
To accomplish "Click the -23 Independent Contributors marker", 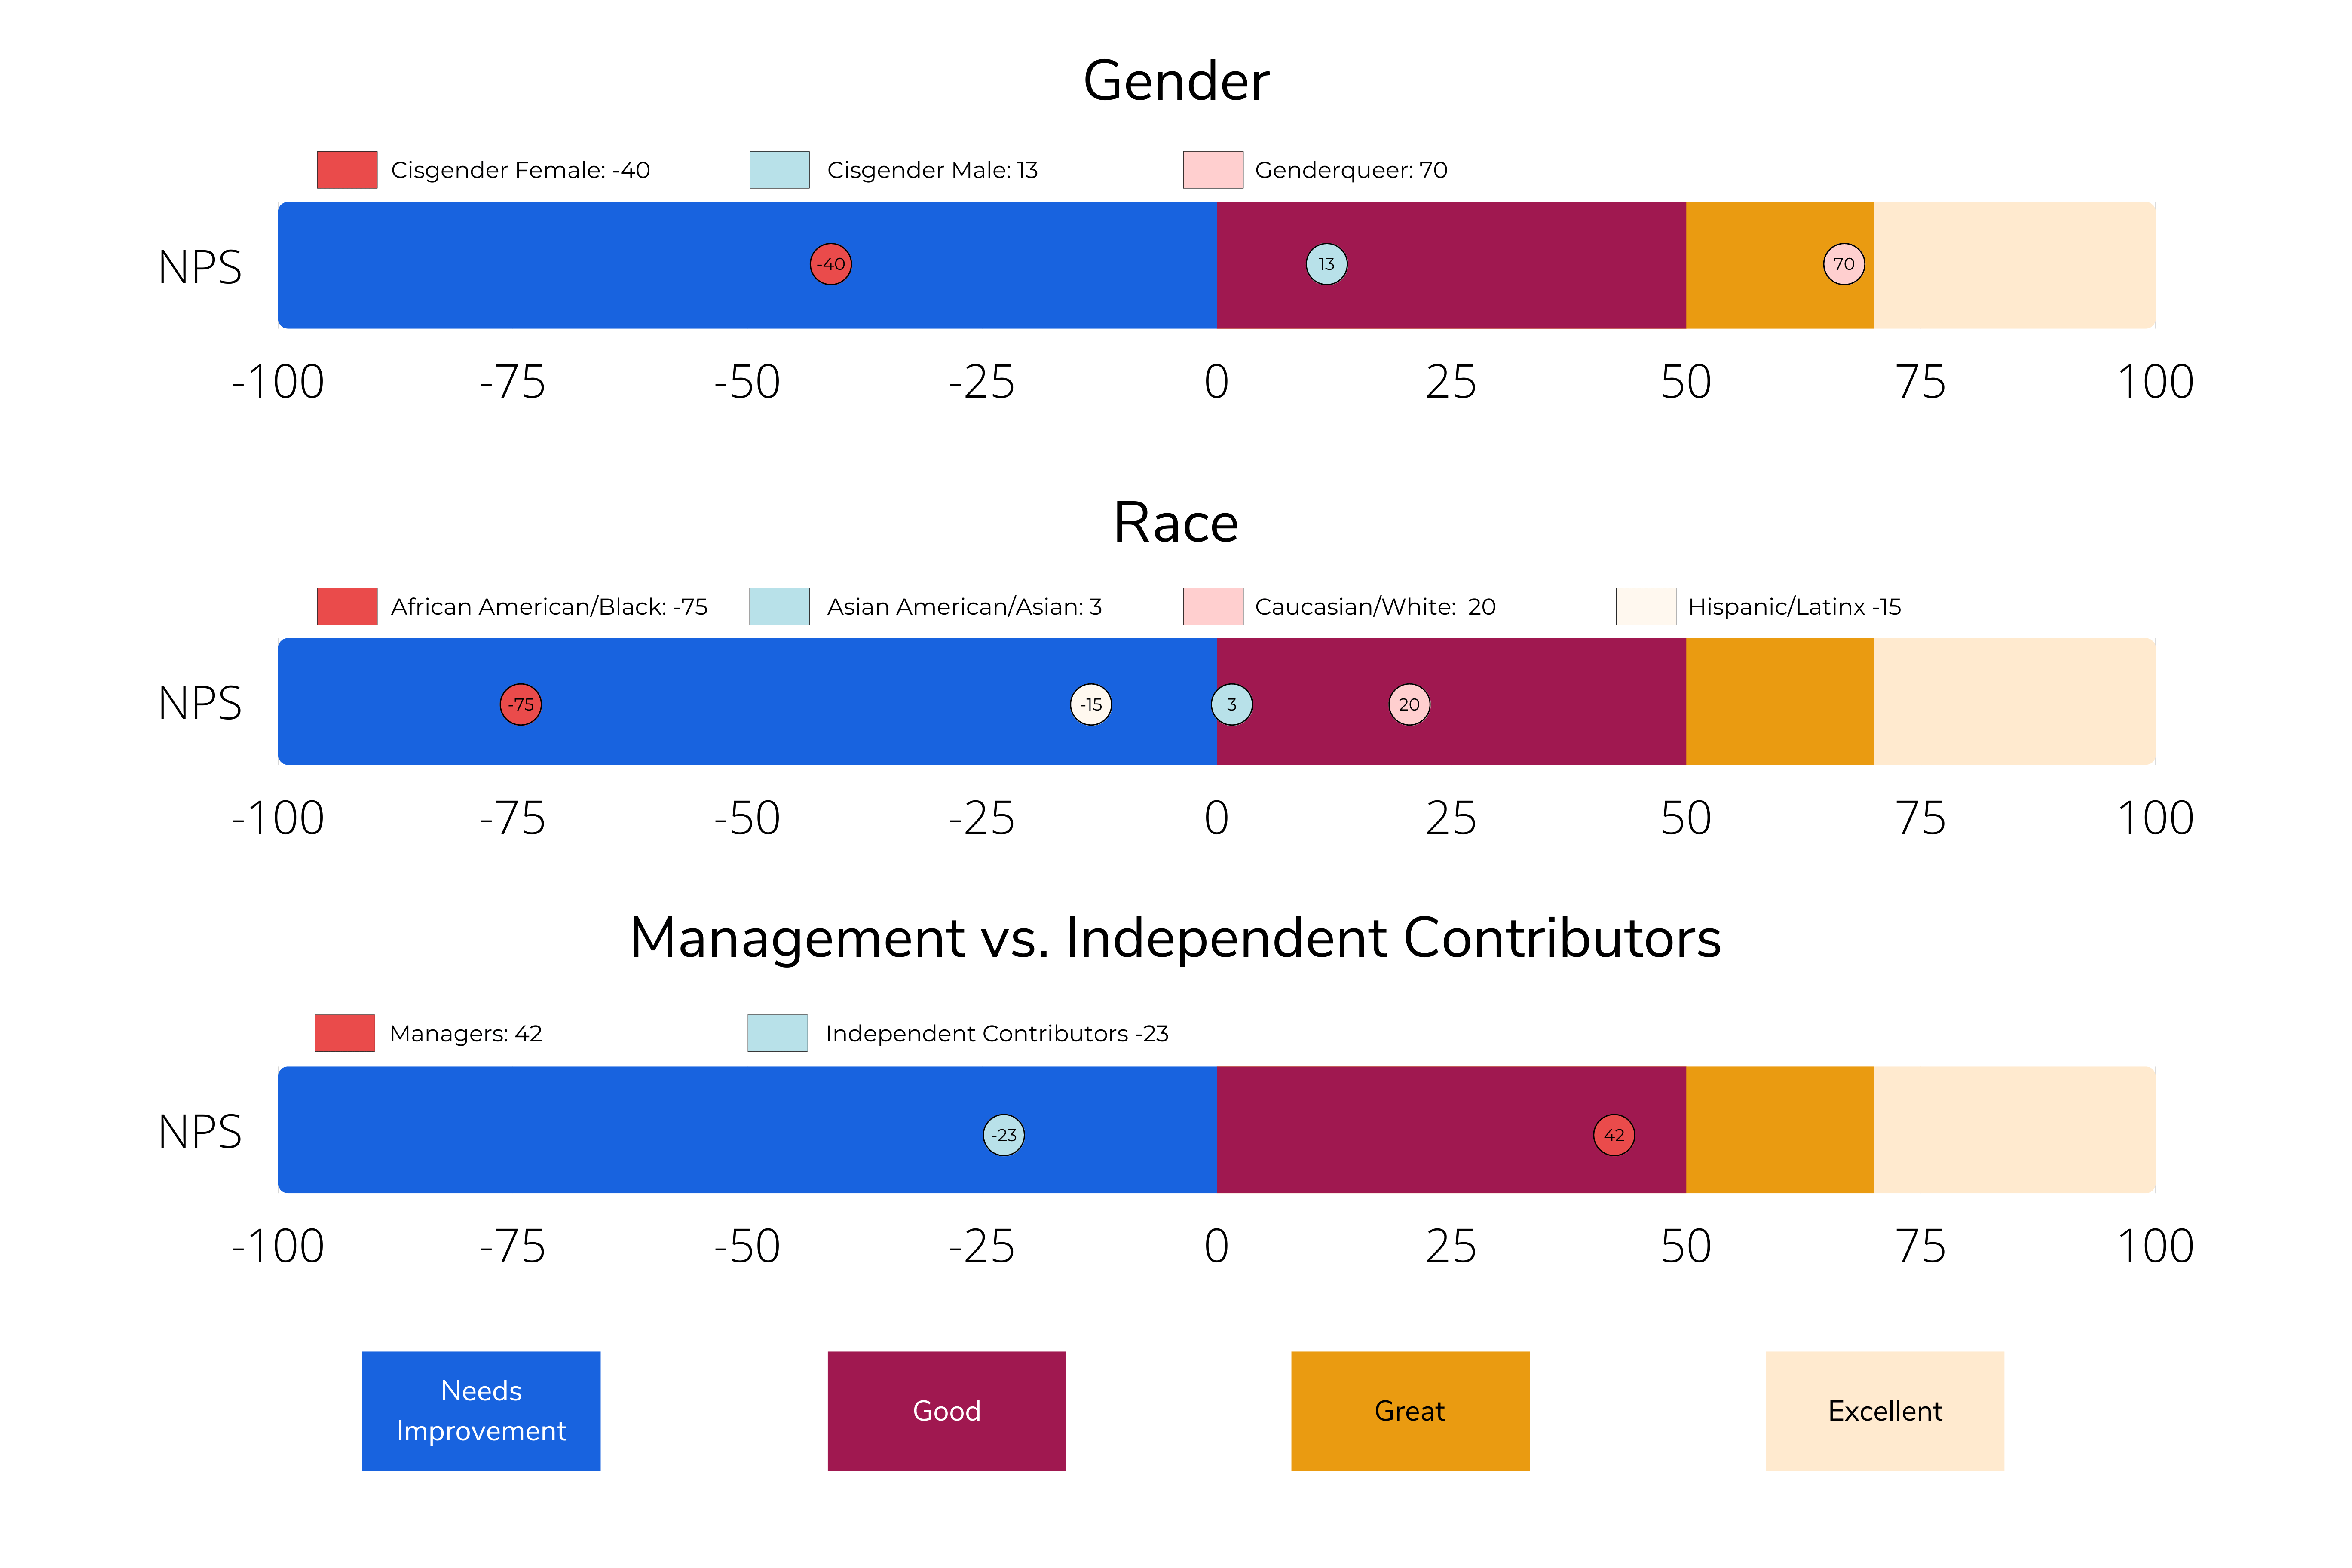I will [1005, 1135].
